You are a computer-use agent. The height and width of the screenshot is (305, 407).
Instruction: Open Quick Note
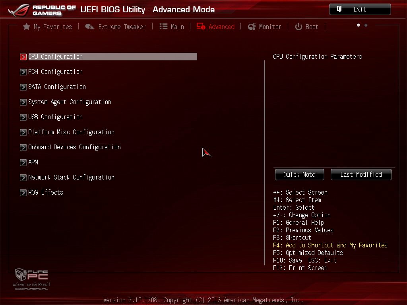[x=300, y=175]
